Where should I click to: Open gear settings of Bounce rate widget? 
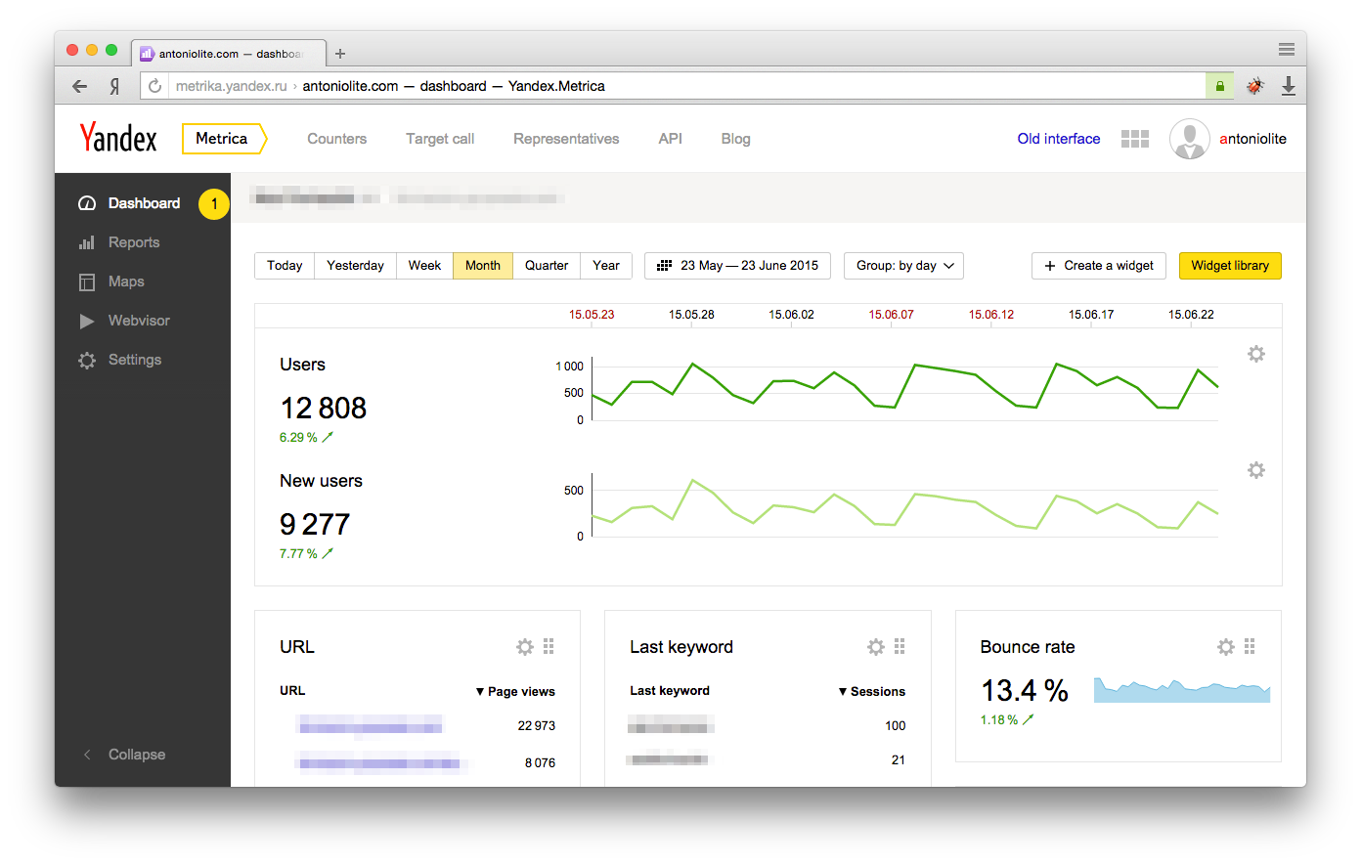[x=1226, y=647]
